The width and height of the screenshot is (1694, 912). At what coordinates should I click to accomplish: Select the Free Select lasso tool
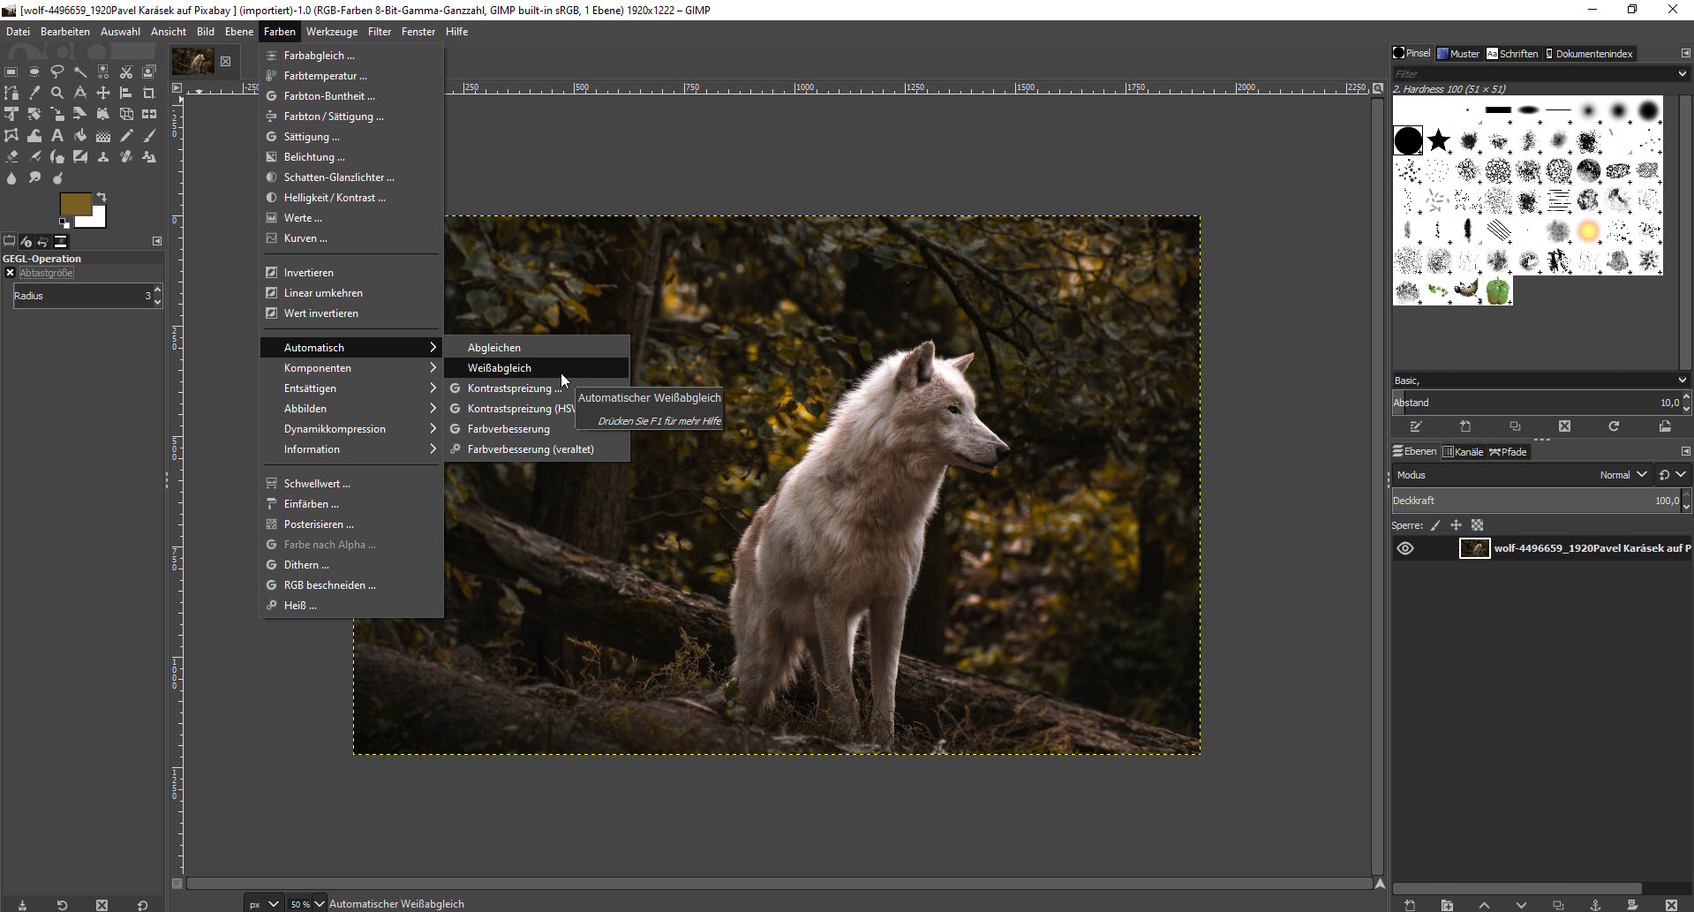(x=57, y=72)
